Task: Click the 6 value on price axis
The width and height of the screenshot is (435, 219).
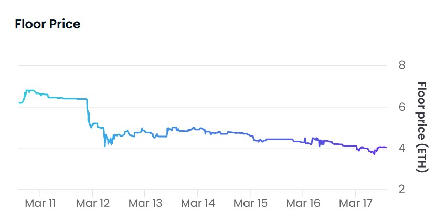Action: point(402,107)
